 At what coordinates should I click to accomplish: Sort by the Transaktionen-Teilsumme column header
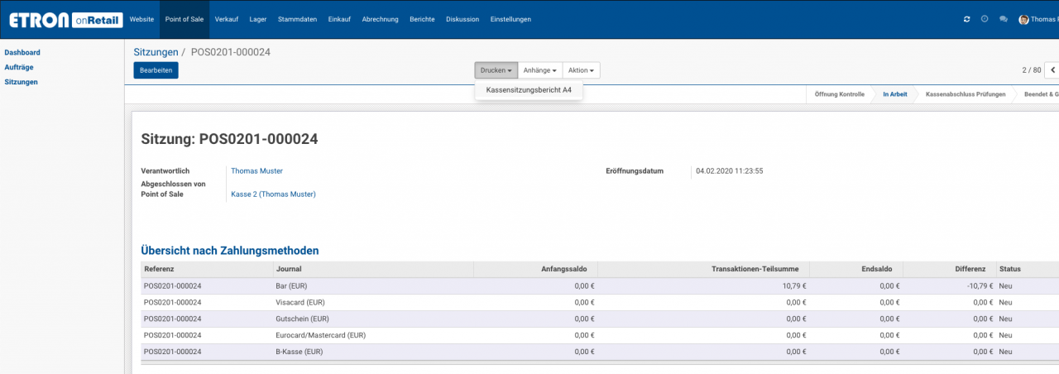point(703,269)
